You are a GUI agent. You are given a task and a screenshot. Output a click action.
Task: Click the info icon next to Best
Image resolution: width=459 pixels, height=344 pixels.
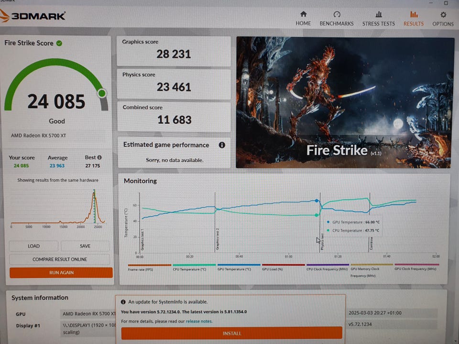[99, 158]
